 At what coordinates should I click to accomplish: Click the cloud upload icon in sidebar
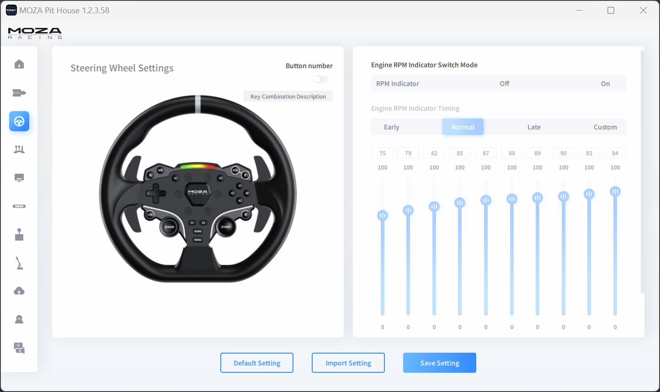click(x=19, y=291)
